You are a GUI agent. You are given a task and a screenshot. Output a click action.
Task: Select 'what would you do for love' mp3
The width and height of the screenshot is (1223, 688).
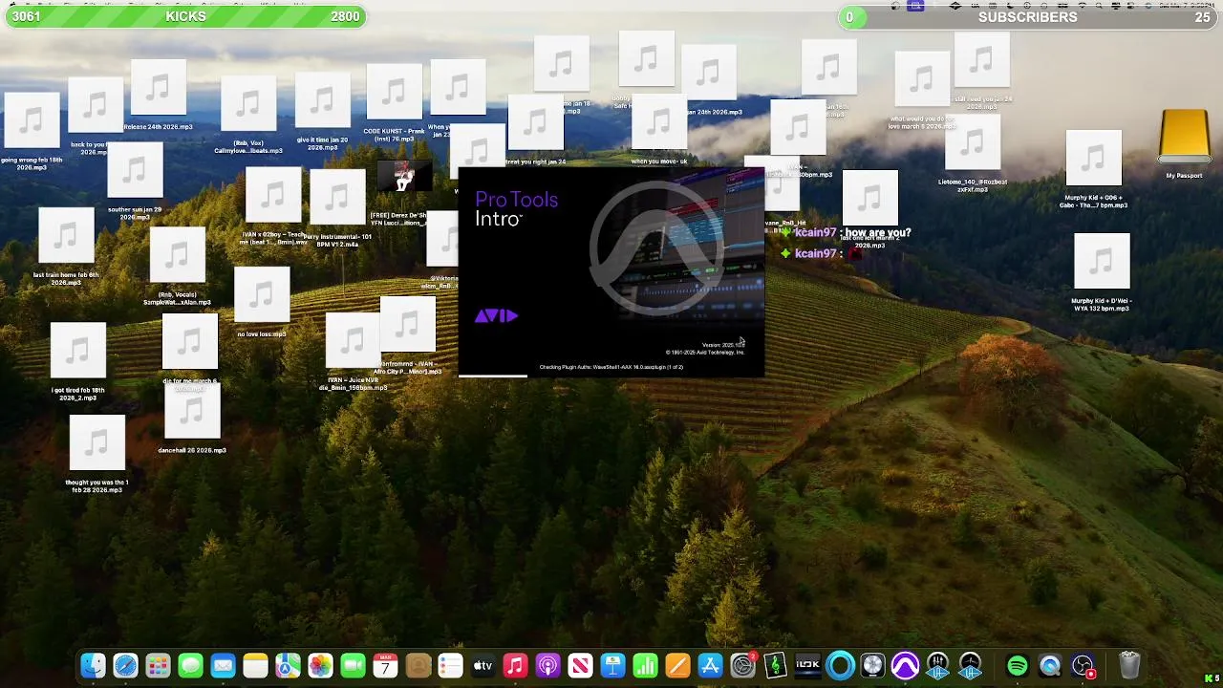[922, 79]
